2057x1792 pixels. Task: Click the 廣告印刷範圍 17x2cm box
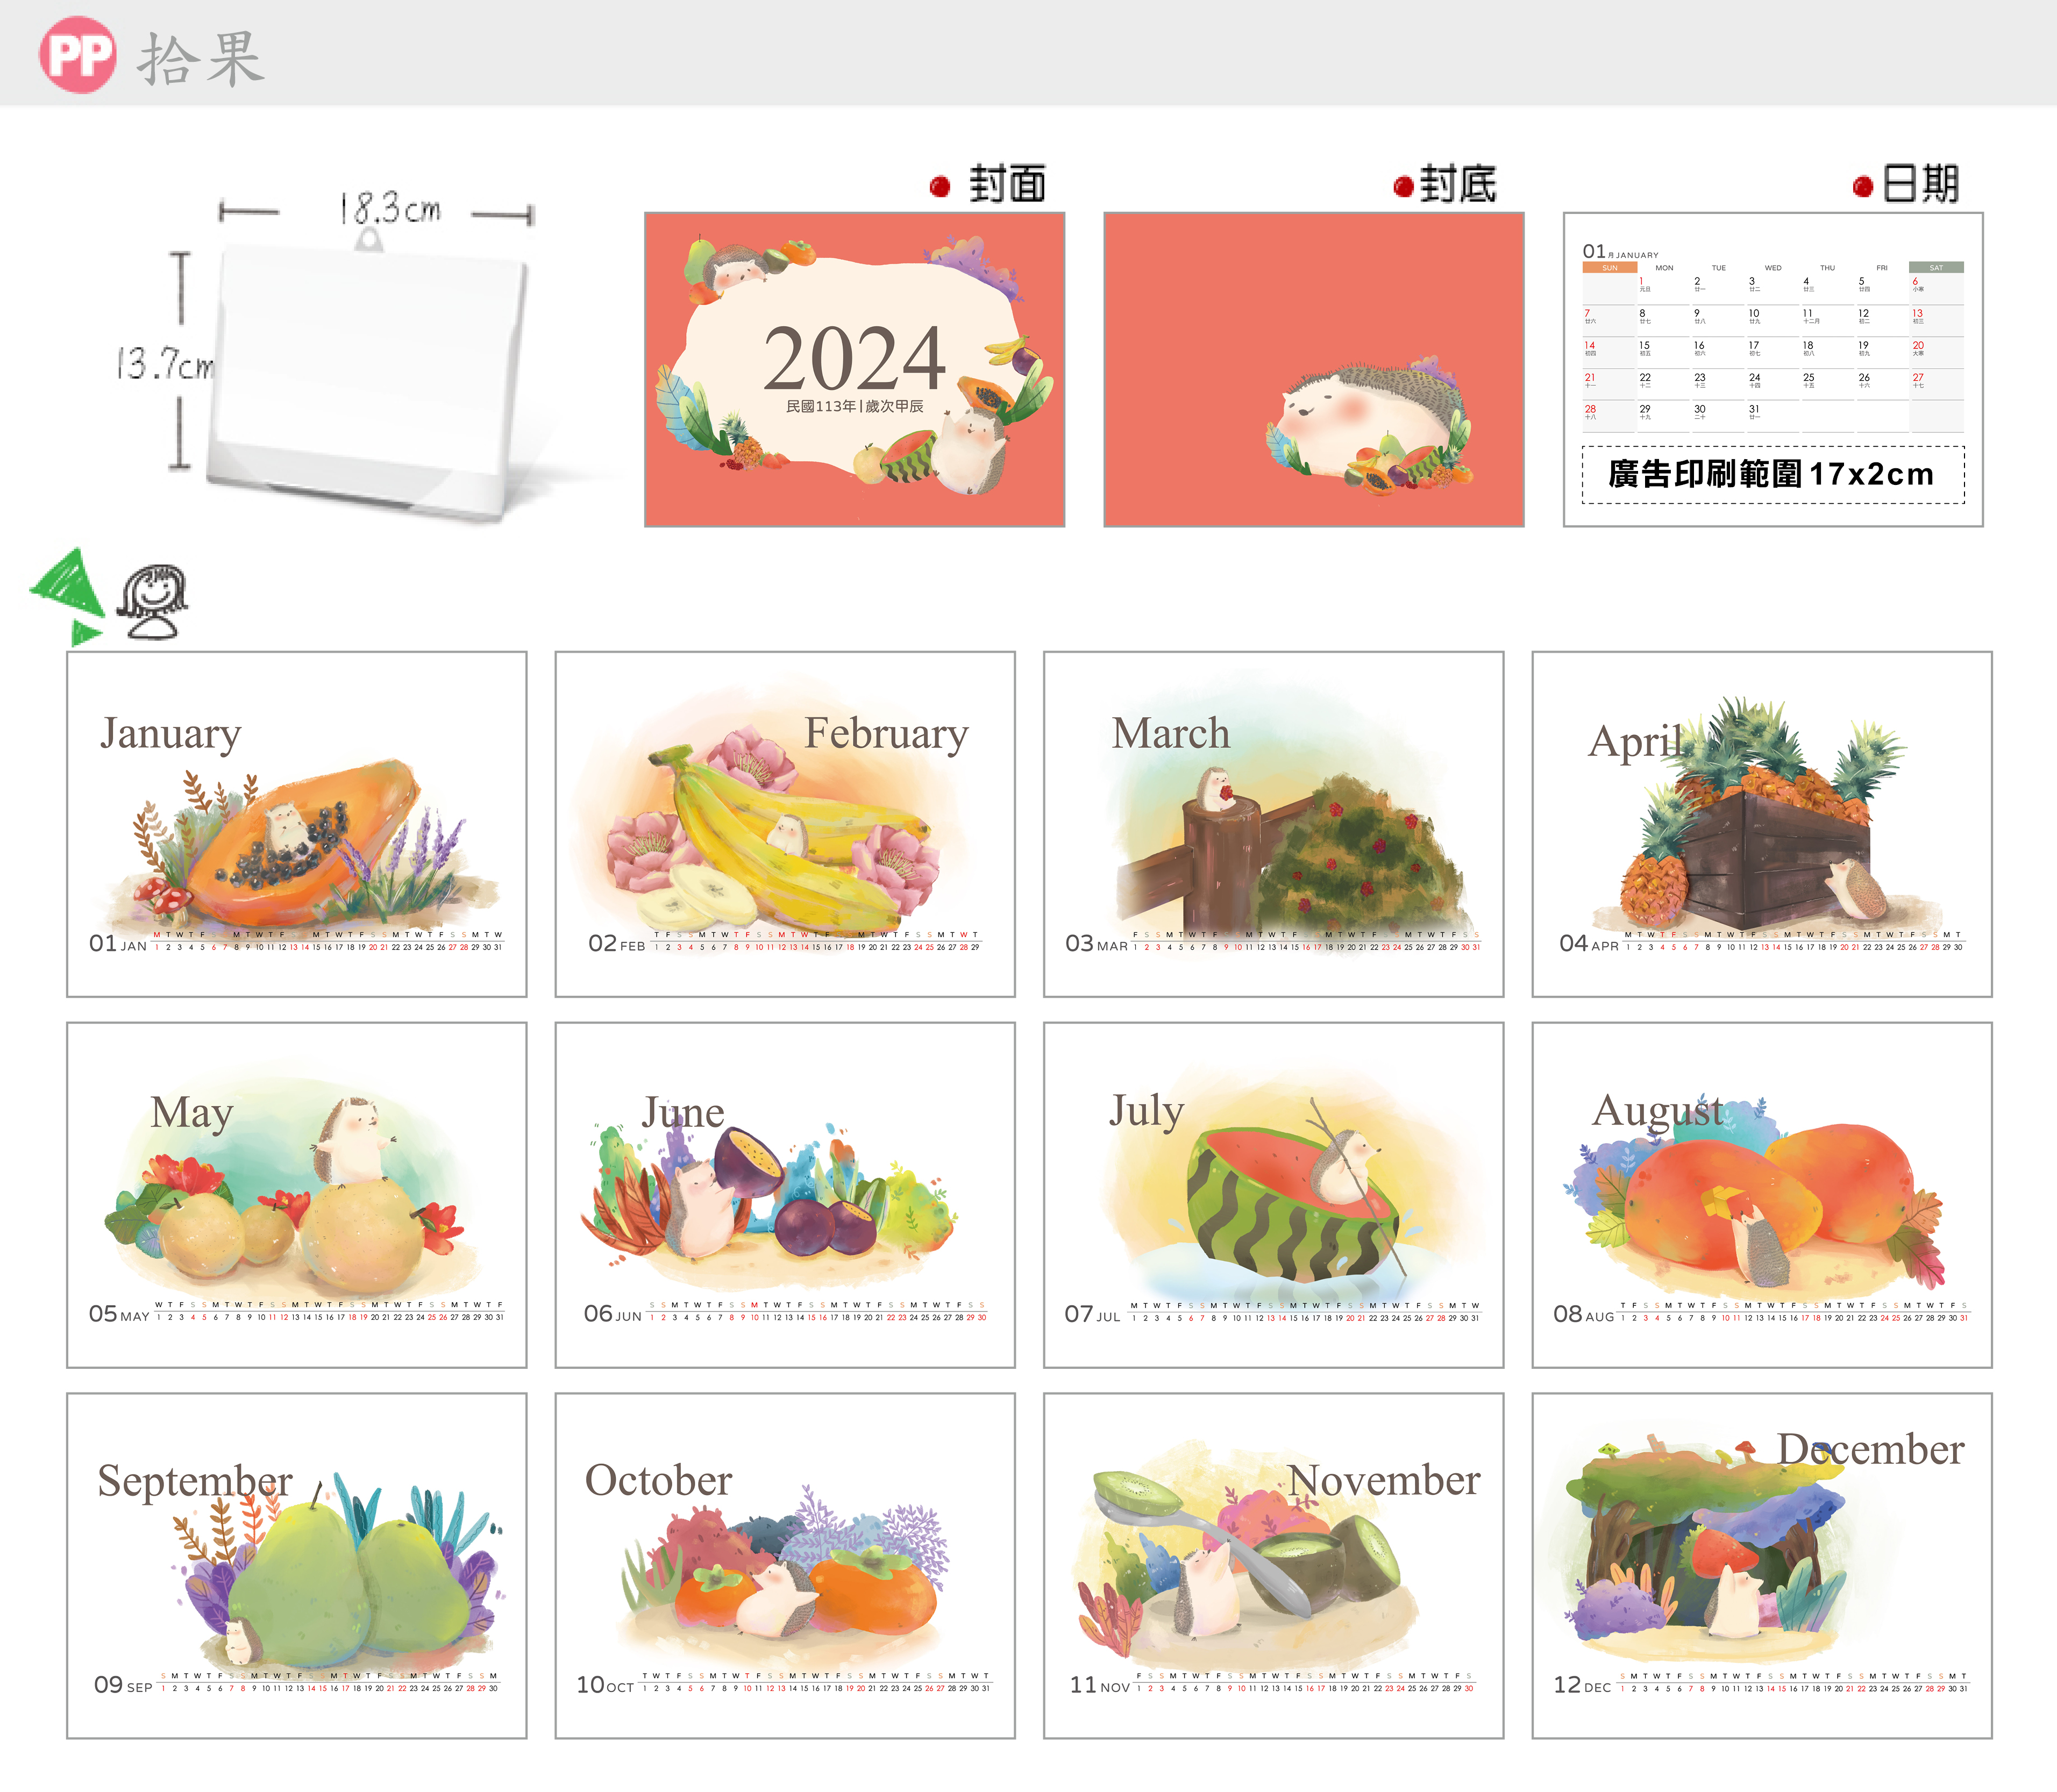coord(1772,474)
